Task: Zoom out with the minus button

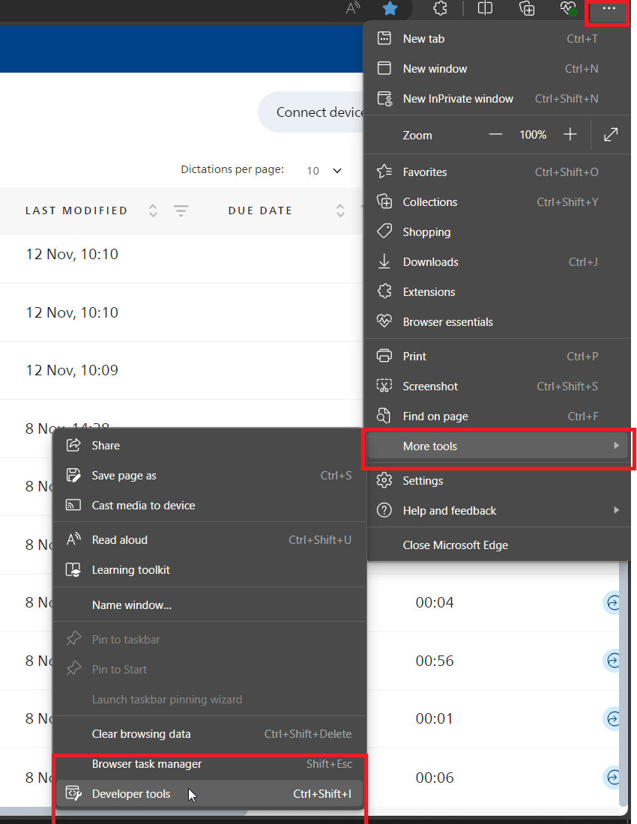Action: (x=495, y=135)
